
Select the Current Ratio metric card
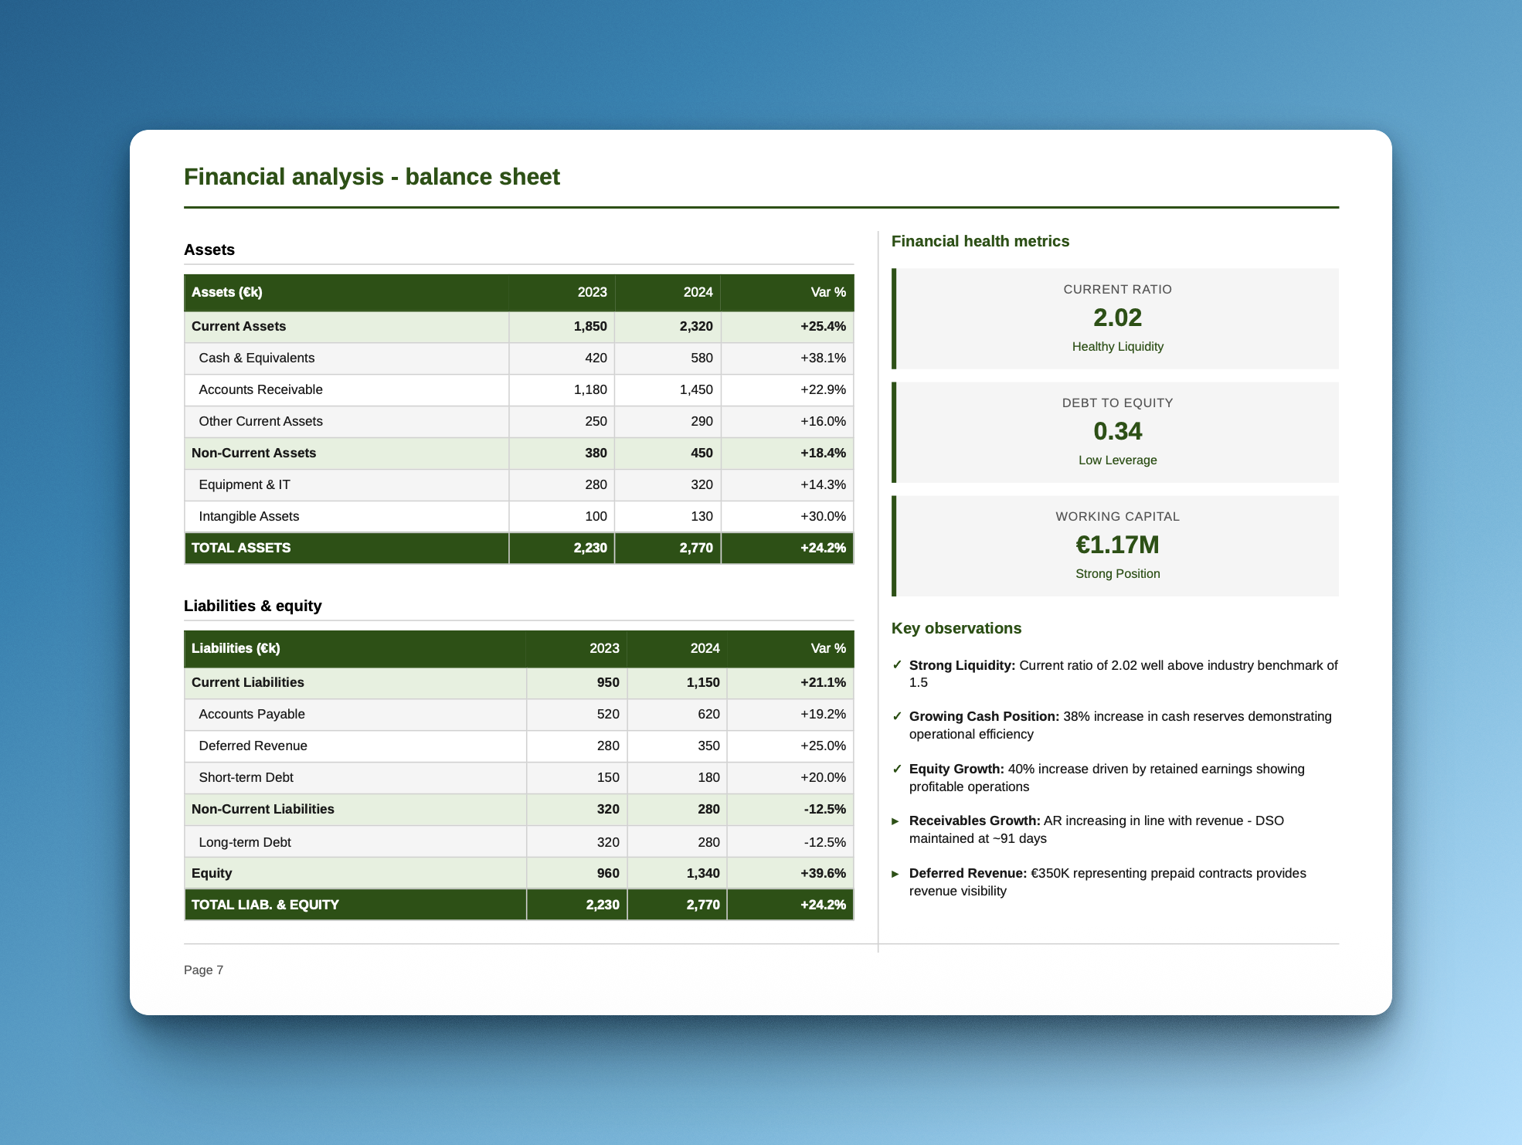pos(1117,318)
